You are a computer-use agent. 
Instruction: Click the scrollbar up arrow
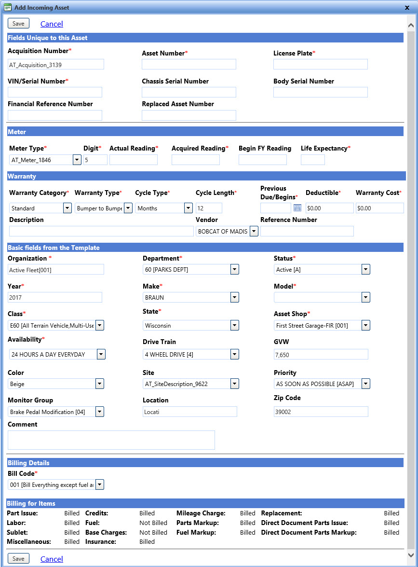[411, 25]
